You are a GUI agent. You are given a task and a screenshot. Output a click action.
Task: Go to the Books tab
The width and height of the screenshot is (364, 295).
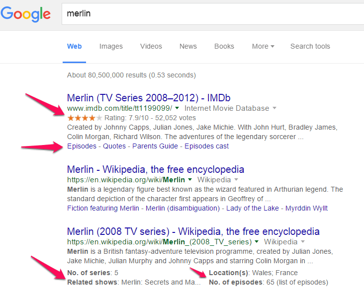pyautogui.click(x=224, y=46)
